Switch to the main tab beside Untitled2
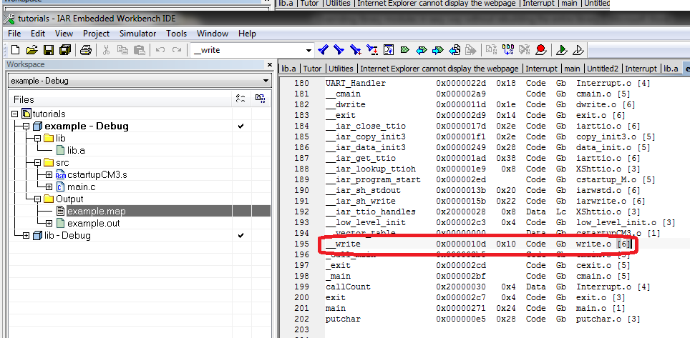 (572, 69)
